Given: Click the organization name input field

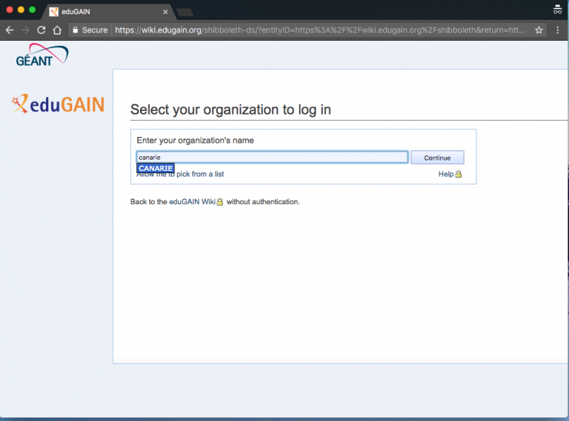Looking at the screenshot, I should 272,157.
